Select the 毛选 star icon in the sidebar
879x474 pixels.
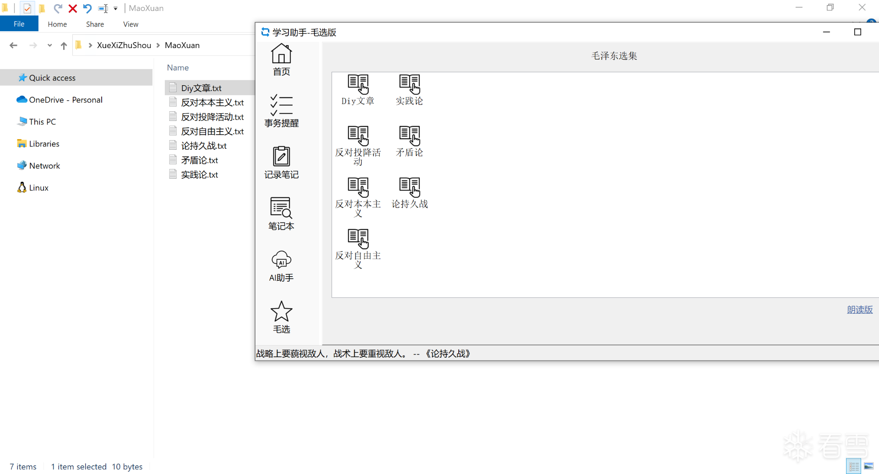pos(281,317)
